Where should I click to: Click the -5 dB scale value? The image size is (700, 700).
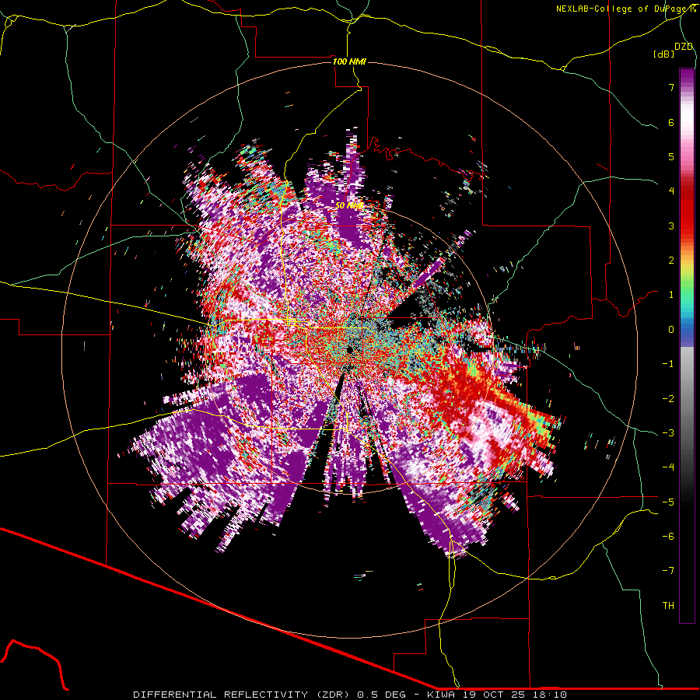[x=668, y=502]
